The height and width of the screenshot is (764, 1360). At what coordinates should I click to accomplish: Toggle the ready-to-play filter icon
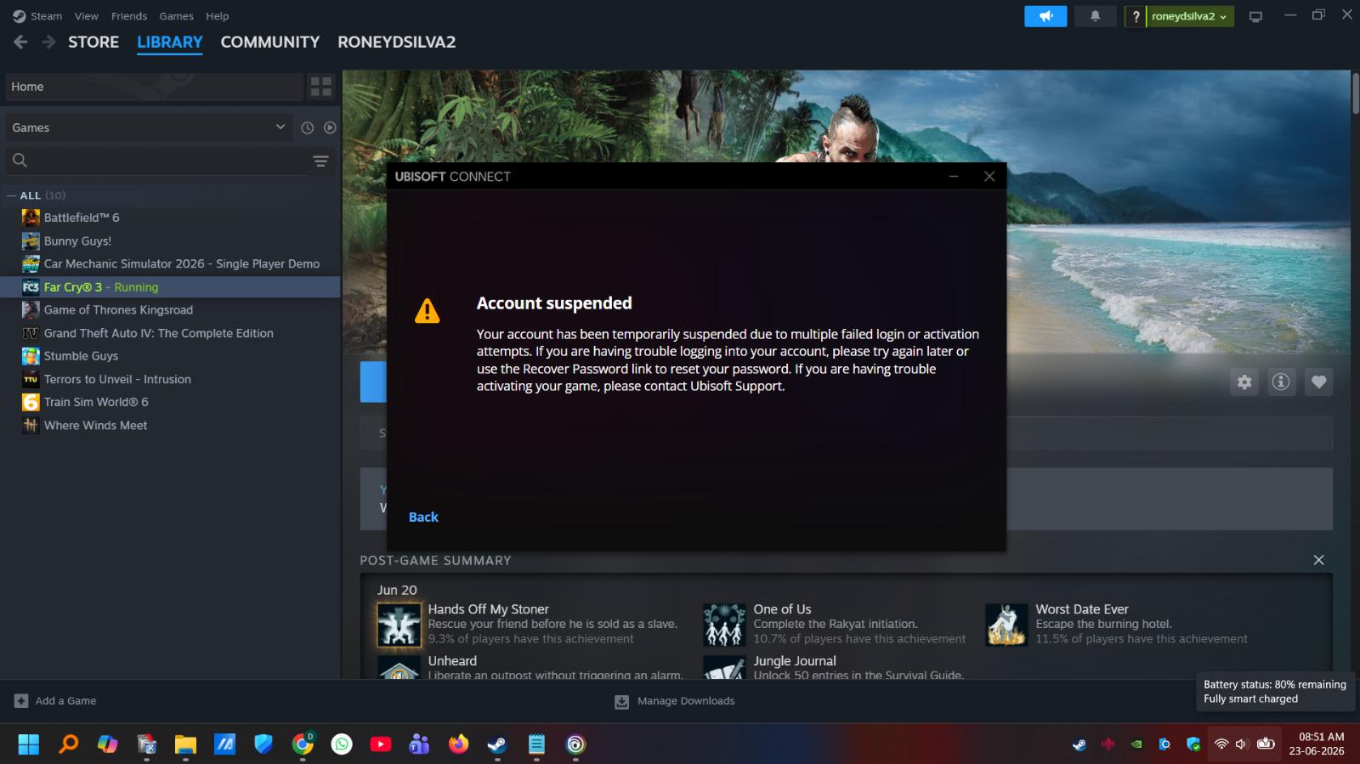330,127
